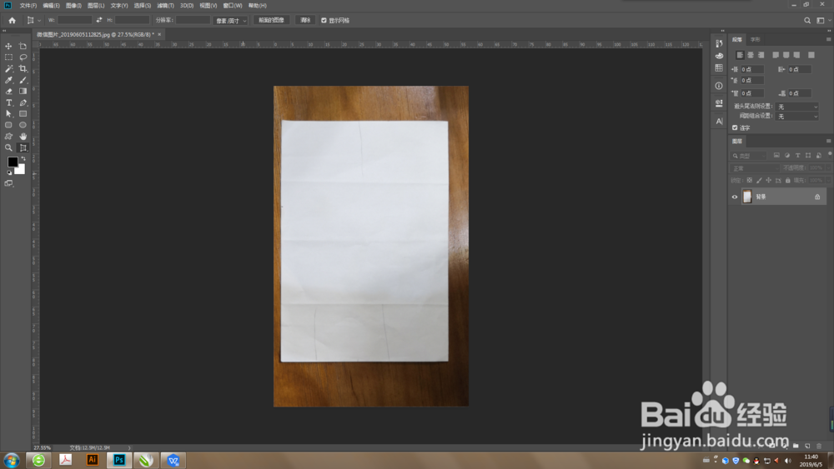Toggle lock all padlock icon
834x469 pixels.
point(788,181)
